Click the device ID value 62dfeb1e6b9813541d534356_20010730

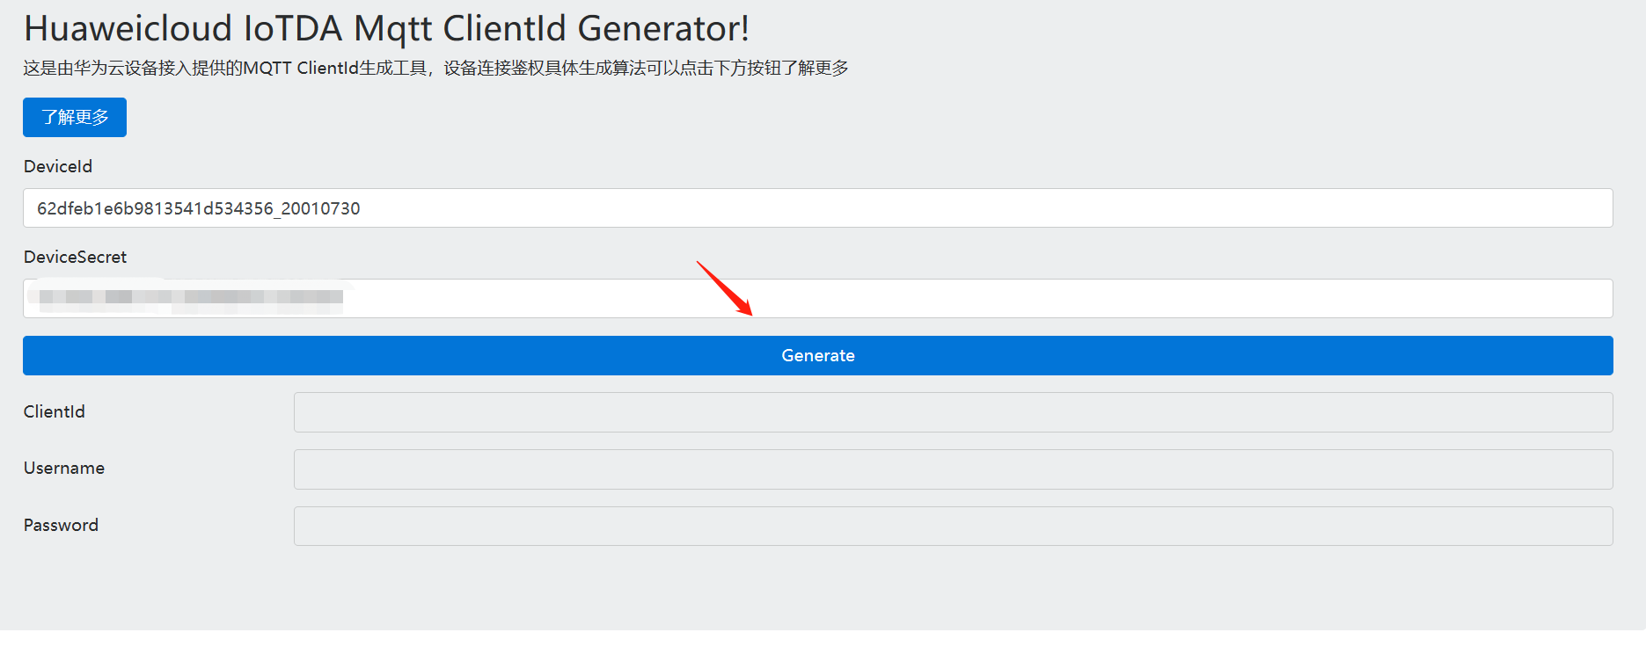tap(199, 209)
